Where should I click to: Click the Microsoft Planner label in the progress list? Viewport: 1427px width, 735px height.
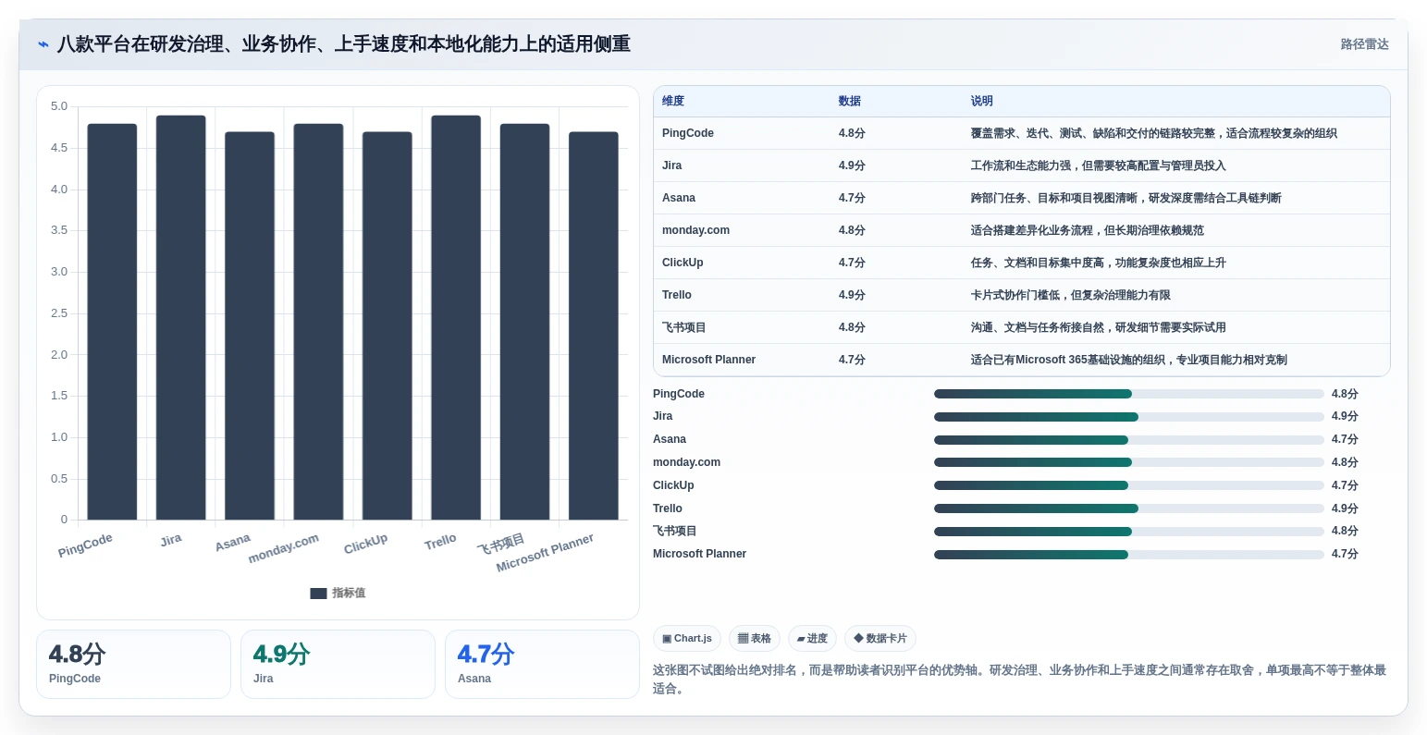699,554
